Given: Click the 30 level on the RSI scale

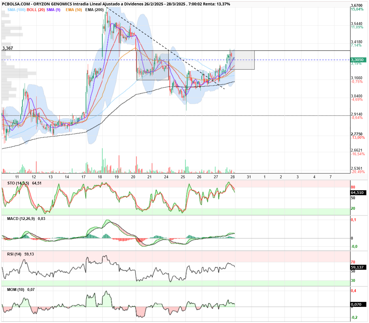Looking at the screenshot, I should tap(353, 280).
